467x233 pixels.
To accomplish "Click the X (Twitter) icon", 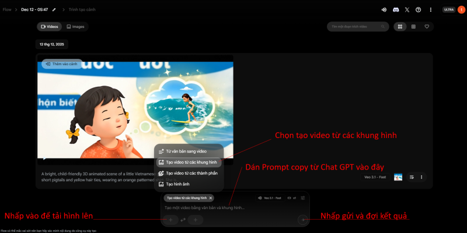I will (x=407, y=10).
